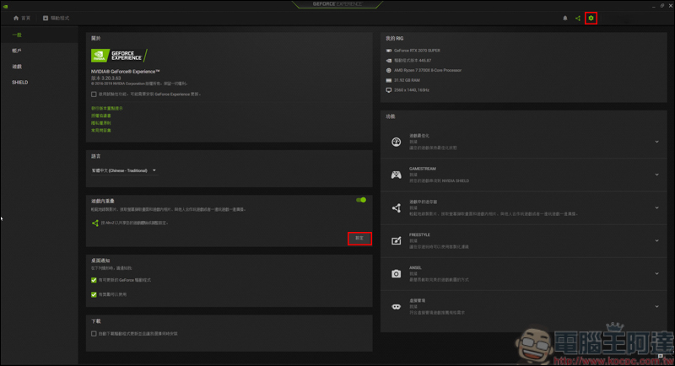
Task: Click the overlay Settings (設定) button
Action: pos(359,239)
